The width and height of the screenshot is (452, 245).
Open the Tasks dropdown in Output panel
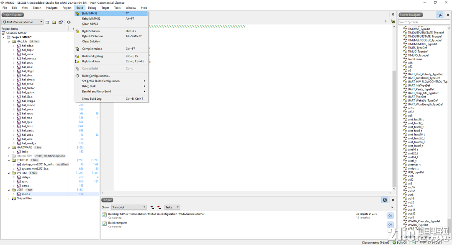coord(172,207)
